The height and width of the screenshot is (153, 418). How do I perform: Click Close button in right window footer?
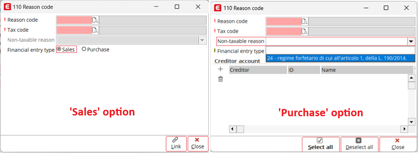click(x=398, y=144)
